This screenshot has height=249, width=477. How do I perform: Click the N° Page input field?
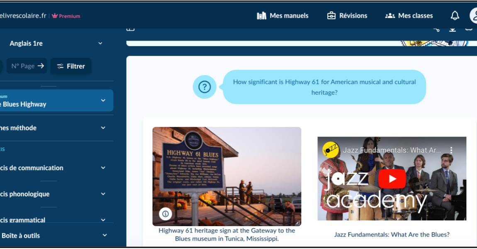point(22,66)
